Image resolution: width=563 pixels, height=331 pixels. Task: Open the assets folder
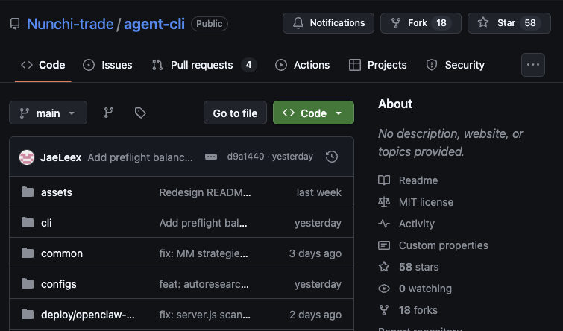pos(57,192)
